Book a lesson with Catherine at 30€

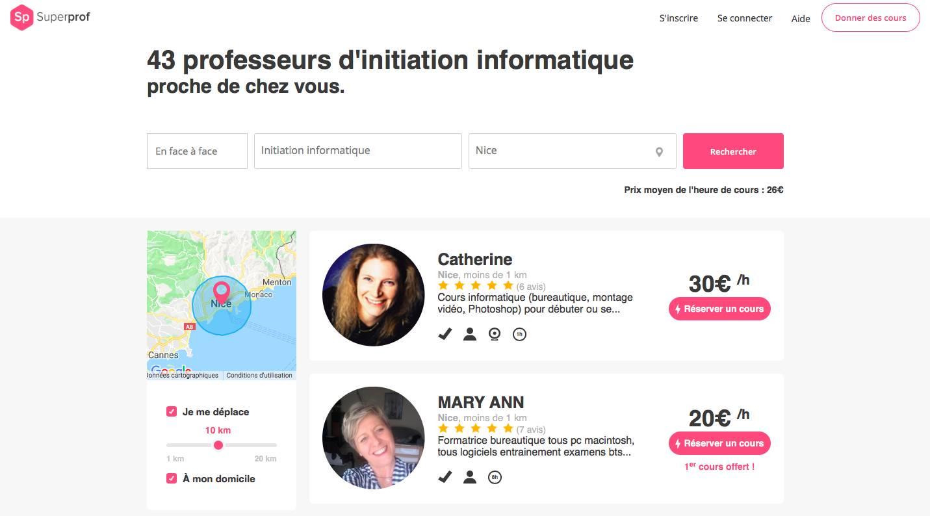click(719, 309)
